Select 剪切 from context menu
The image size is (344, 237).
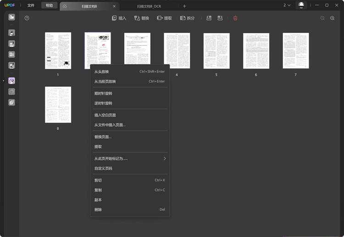pyautogui.click(x=130, y=181)
